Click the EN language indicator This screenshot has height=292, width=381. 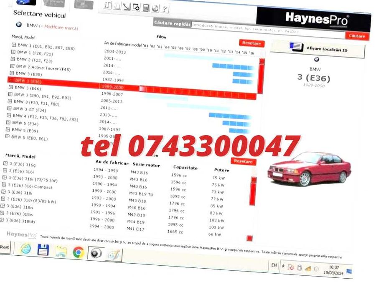point(274,265)
